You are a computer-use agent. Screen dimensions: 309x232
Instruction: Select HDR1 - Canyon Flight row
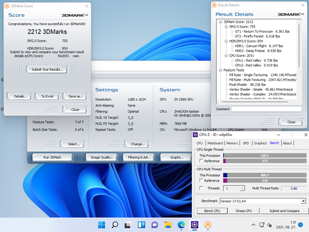click(259, 46)
